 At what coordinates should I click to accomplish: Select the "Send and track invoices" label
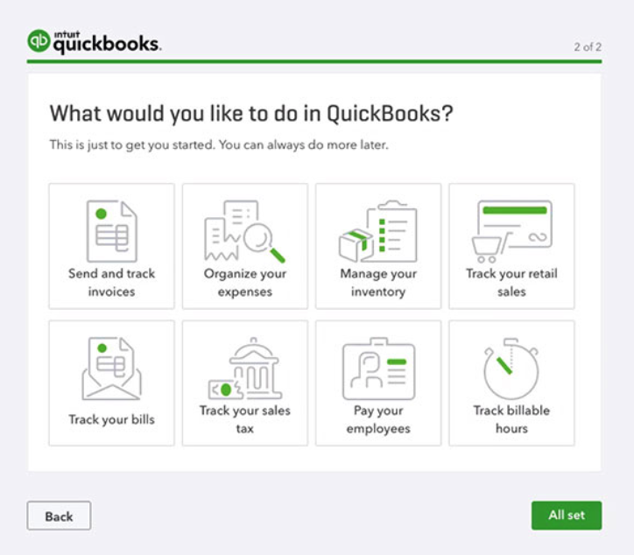click(111, 282)
